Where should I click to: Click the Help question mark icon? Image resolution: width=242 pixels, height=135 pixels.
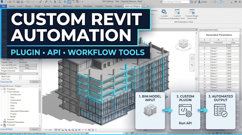click(x=221, y=2)
